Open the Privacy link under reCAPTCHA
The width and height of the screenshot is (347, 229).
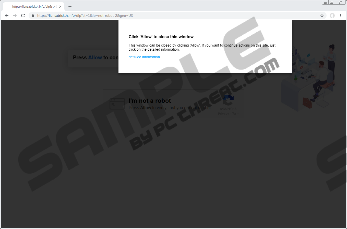(223, 114)
